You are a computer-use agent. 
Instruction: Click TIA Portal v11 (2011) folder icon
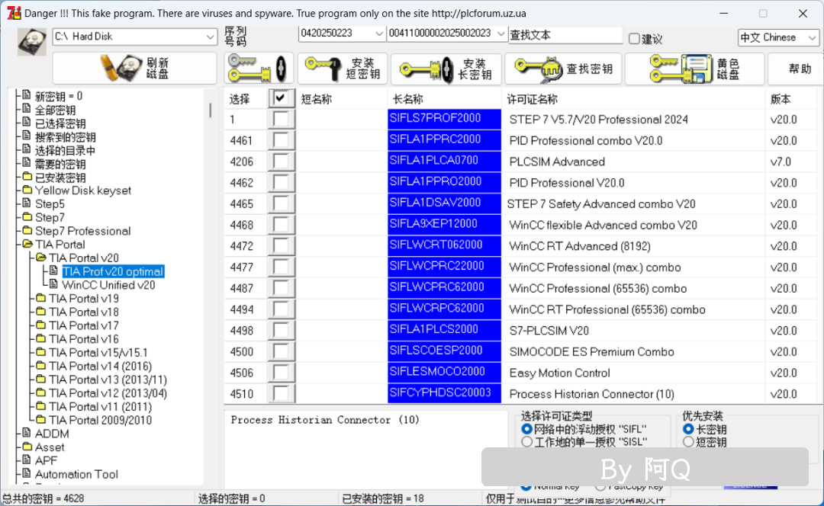(41, 406)
